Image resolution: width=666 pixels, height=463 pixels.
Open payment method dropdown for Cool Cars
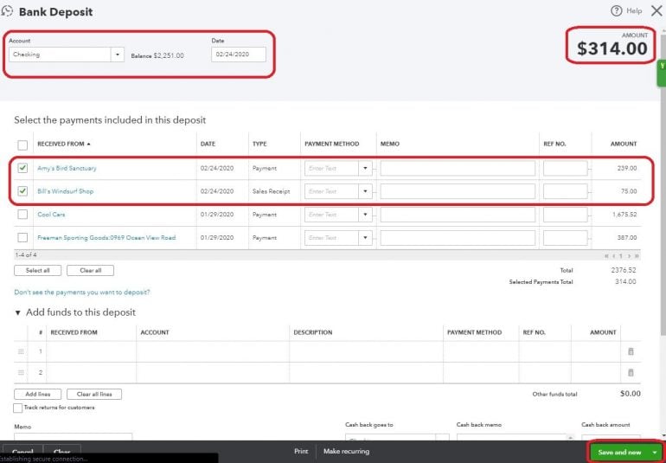point(365,215)
